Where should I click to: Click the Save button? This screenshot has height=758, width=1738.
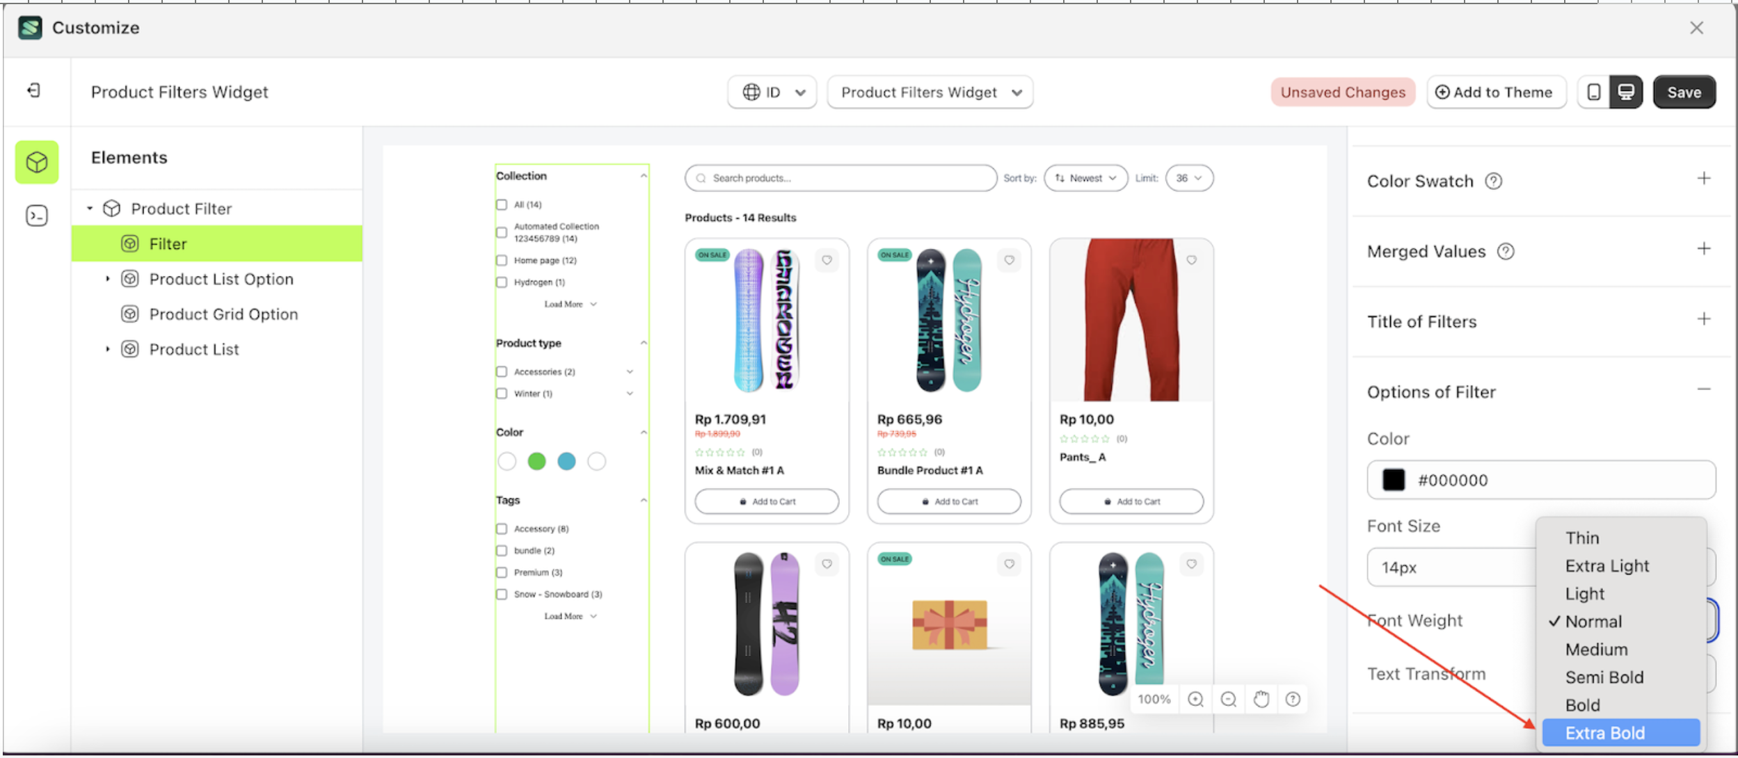point(1684,92)
